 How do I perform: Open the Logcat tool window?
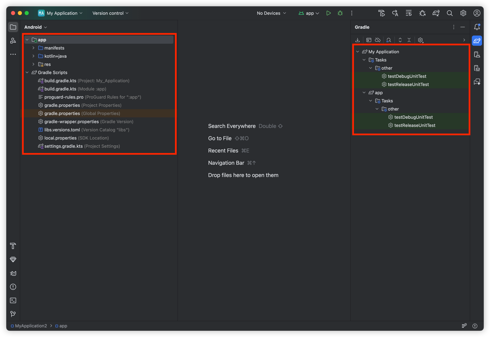point(13,273)
